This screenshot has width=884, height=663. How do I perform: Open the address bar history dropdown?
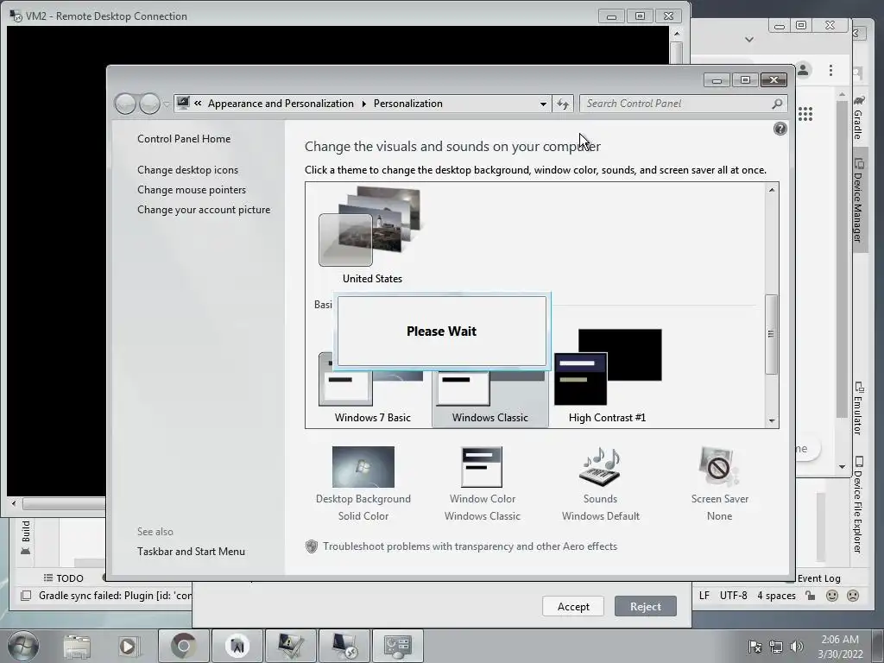543,104
